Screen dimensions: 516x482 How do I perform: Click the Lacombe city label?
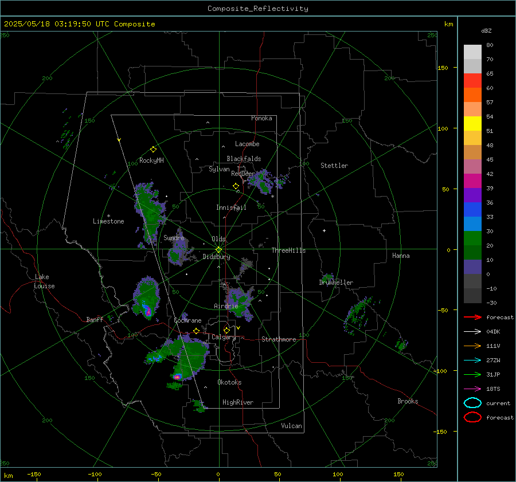click(x=247, y=144)
